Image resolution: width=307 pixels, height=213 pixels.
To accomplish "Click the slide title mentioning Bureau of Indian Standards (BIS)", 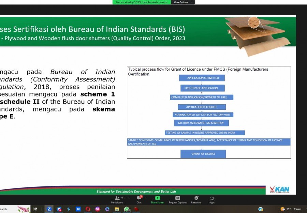I will 92,29.
